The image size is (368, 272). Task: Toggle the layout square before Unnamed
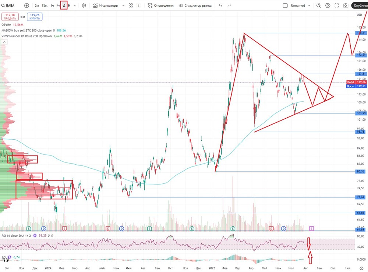pyautogui.click(x=285, y=6)
